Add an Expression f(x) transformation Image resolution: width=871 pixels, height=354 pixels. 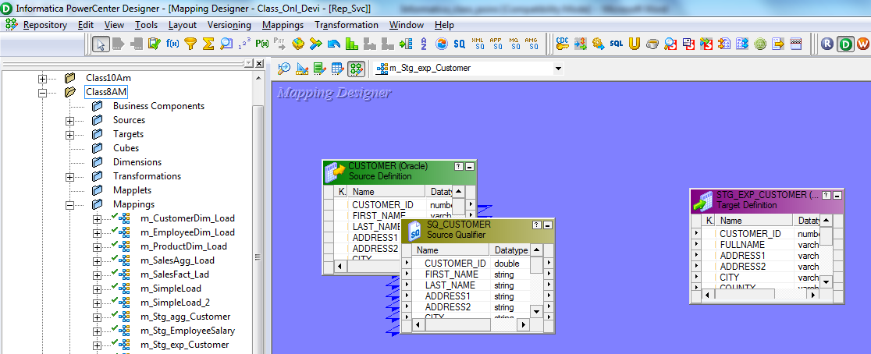tap(172, 44)
